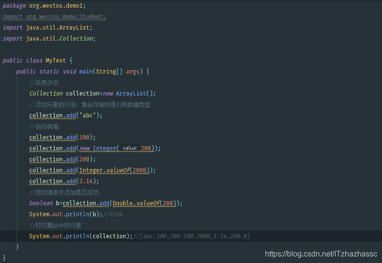Click the collection.add(3.14) statement
Image resolution: width=382 pixels, height=263 pixels.
click(64, 181)
